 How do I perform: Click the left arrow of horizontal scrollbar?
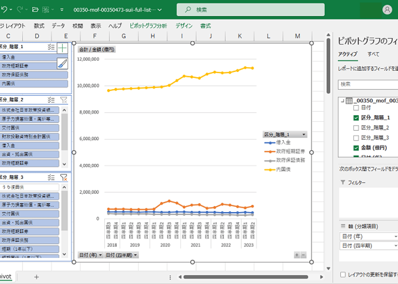coord(180,277)
